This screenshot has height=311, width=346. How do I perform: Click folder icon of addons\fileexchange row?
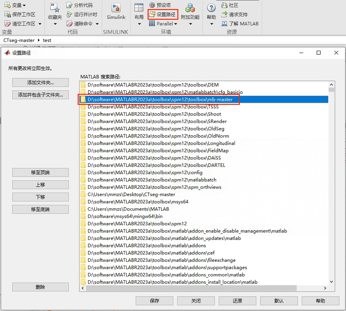tap(83, 260)
